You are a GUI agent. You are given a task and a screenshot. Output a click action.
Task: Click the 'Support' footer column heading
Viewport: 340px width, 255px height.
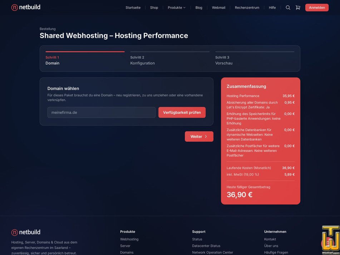[x=199, y=232]
